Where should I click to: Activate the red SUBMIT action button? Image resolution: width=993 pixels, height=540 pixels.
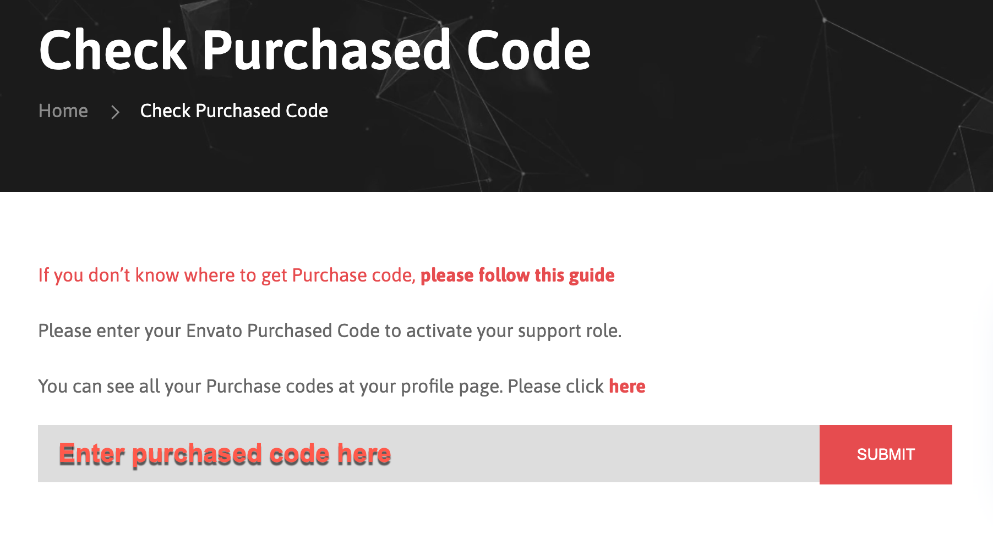885,454
